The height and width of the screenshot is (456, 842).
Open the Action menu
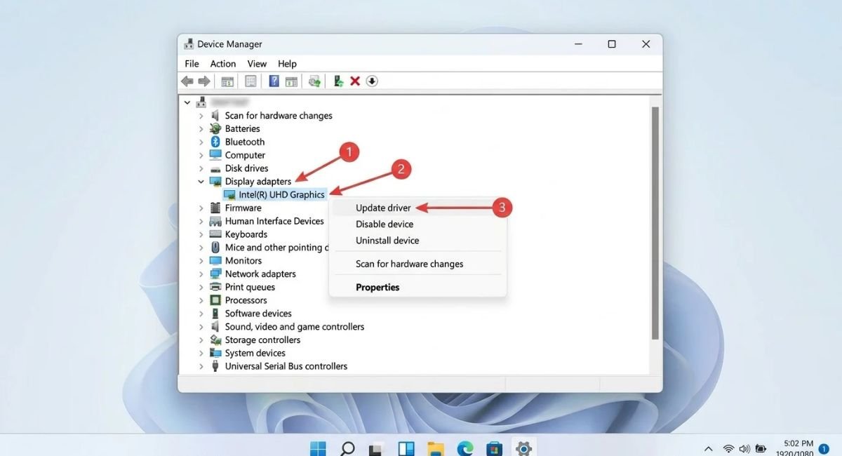(223, 63)
